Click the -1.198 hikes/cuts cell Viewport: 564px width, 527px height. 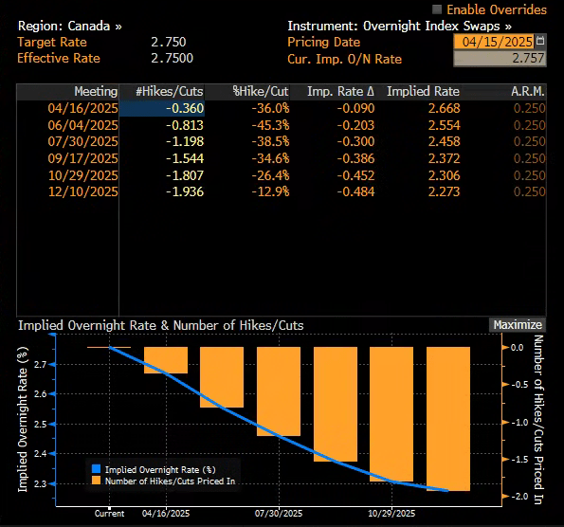point(185,142)
